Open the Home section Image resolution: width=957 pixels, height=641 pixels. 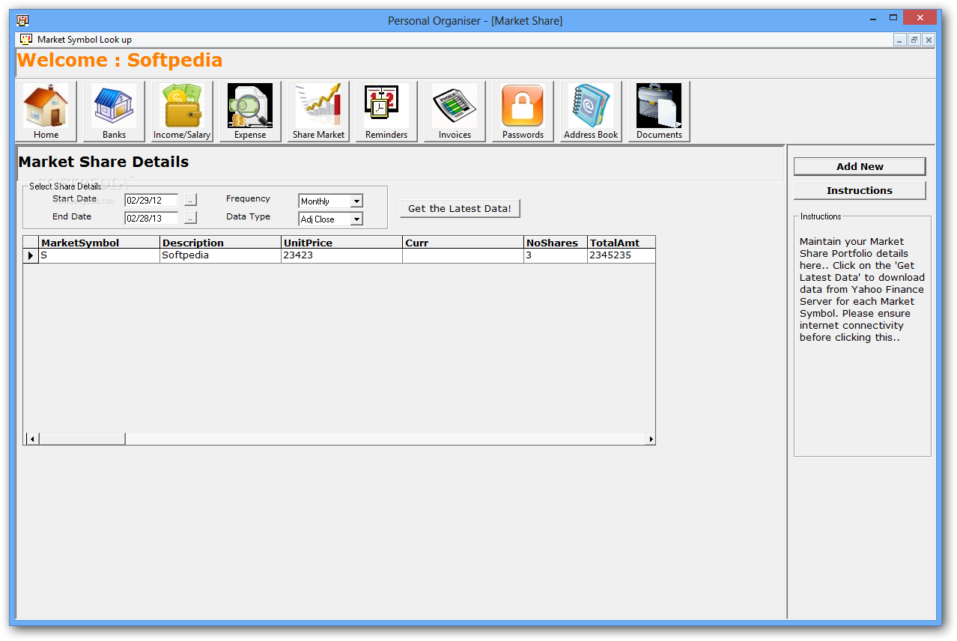point(46,112)
